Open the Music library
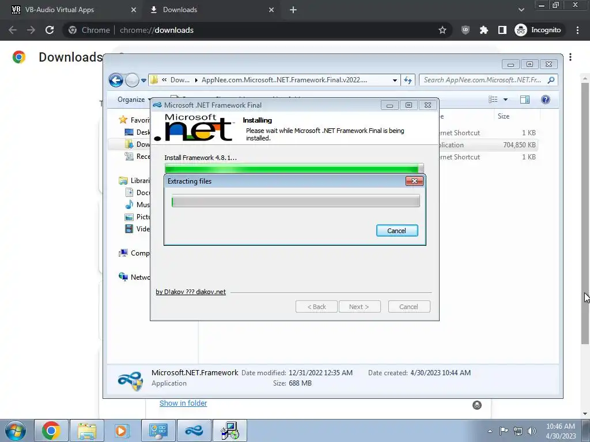 pos(138,204)
